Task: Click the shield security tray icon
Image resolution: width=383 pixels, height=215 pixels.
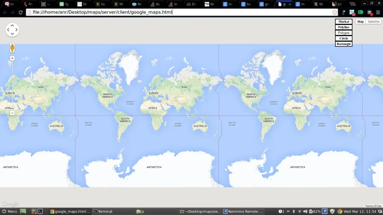Action: pyautogui.click(x=332, y=211)
